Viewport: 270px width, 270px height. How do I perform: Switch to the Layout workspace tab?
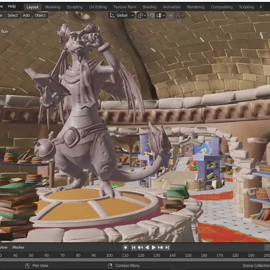pyautogui.click(x=32, y=7)
